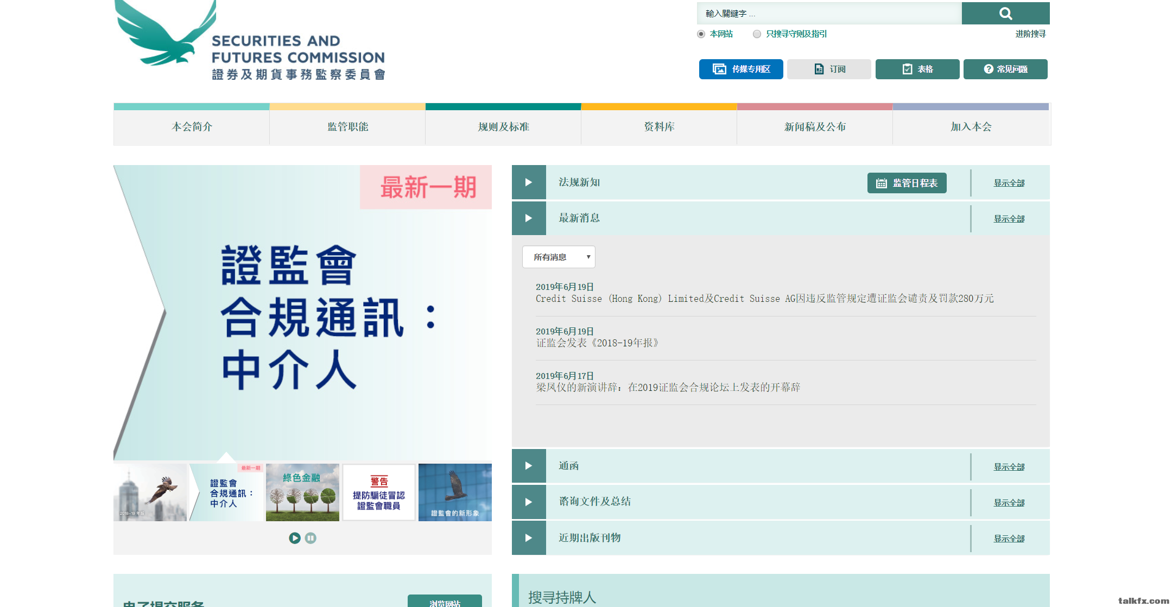
Task: Select the 绿色金融 carousel thumbnail
Action: 302,492
